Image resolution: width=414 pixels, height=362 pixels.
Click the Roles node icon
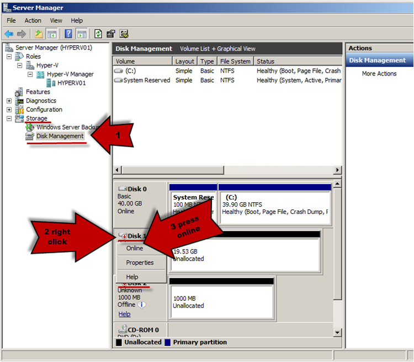coord(19,56)
